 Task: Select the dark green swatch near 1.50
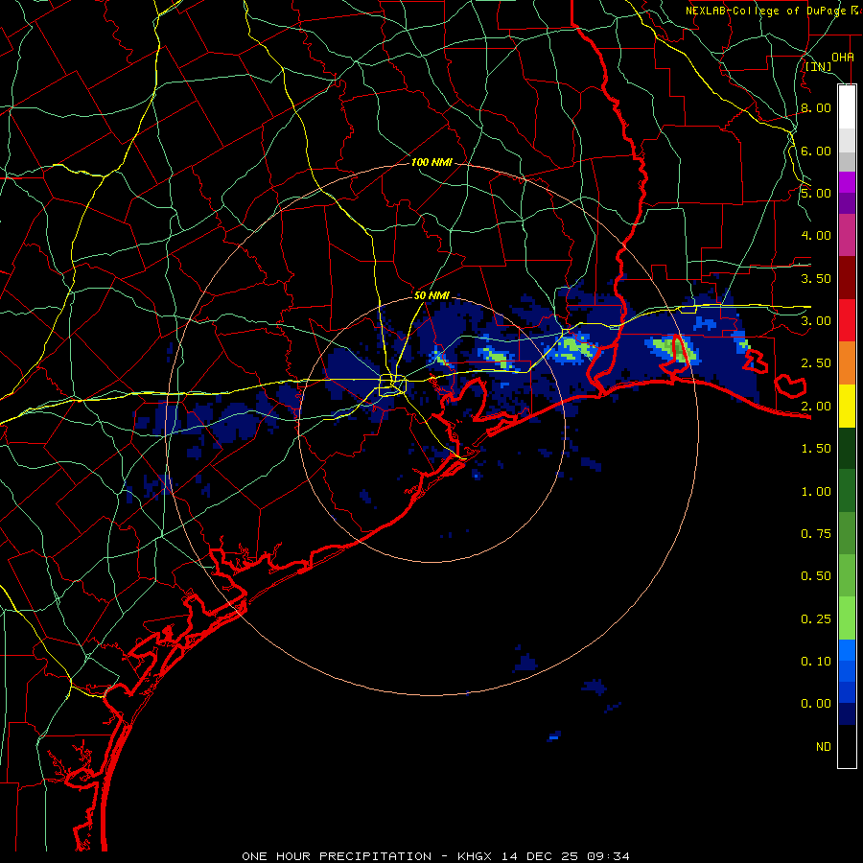[847, 448]
